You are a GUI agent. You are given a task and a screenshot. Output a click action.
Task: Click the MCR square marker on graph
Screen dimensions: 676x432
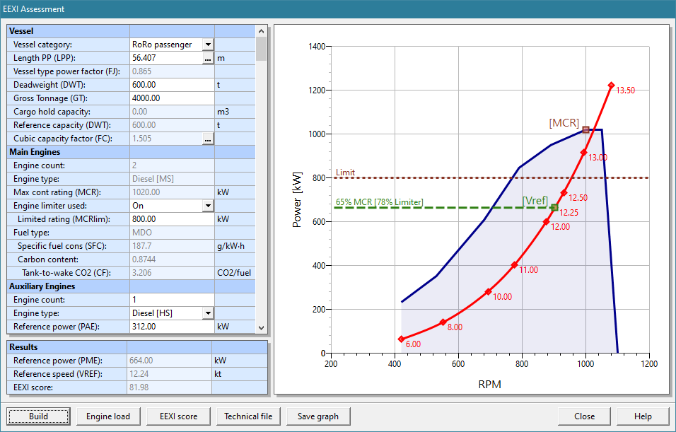coord(585,129)
